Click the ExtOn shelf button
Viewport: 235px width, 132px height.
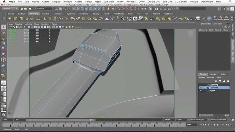click(215, 19)
